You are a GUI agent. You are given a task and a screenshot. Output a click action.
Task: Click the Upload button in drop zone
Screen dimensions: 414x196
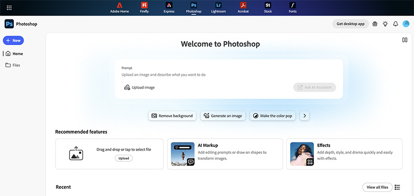coord(124,158)
